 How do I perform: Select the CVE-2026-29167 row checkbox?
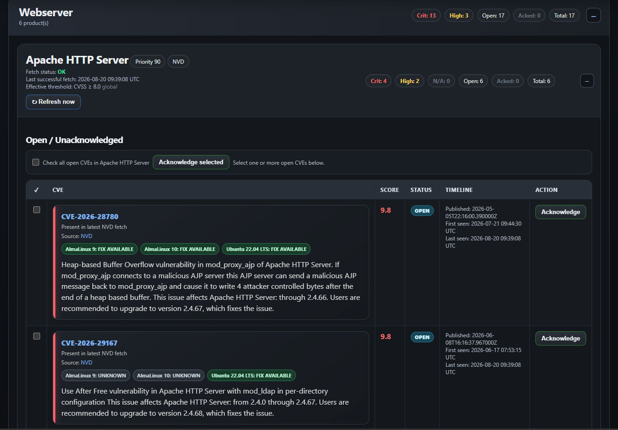(x=37, y=336)
